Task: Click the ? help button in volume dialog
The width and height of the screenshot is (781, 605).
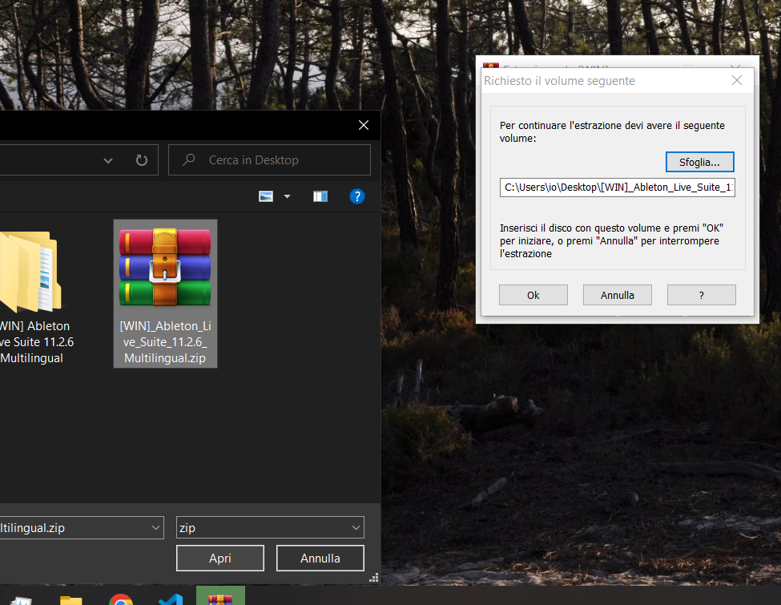Action: point(702,295)
